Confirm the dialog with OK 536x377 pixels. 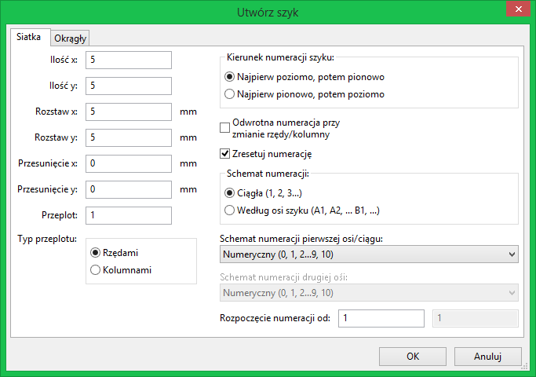(413, 357)
